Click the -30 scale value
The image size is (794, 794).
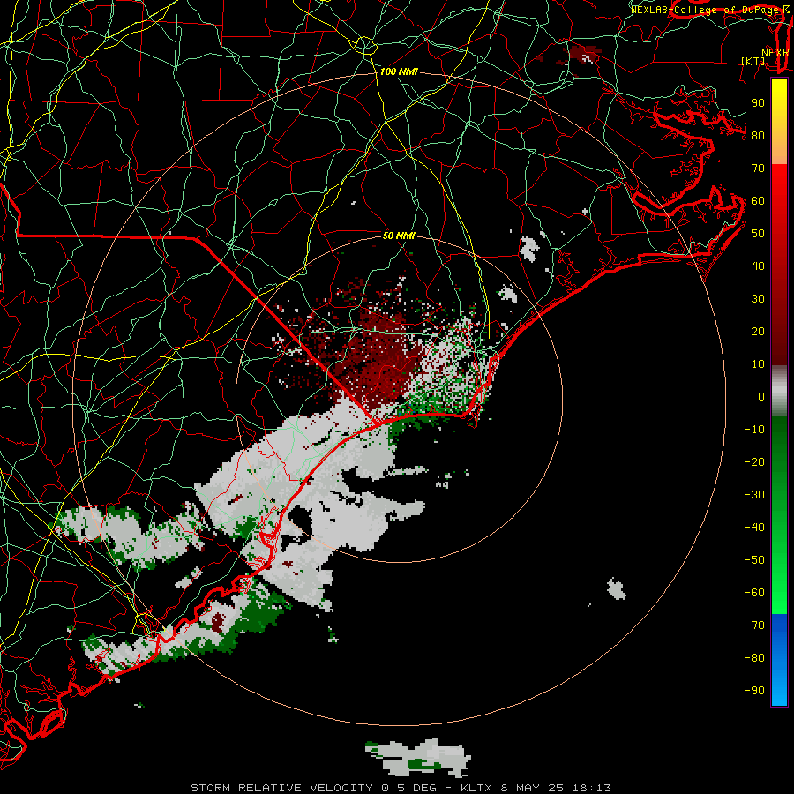(x=754, y=495)
